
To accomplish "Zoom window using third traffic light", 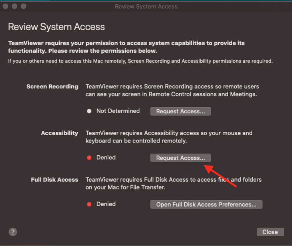I will point(24,6).
